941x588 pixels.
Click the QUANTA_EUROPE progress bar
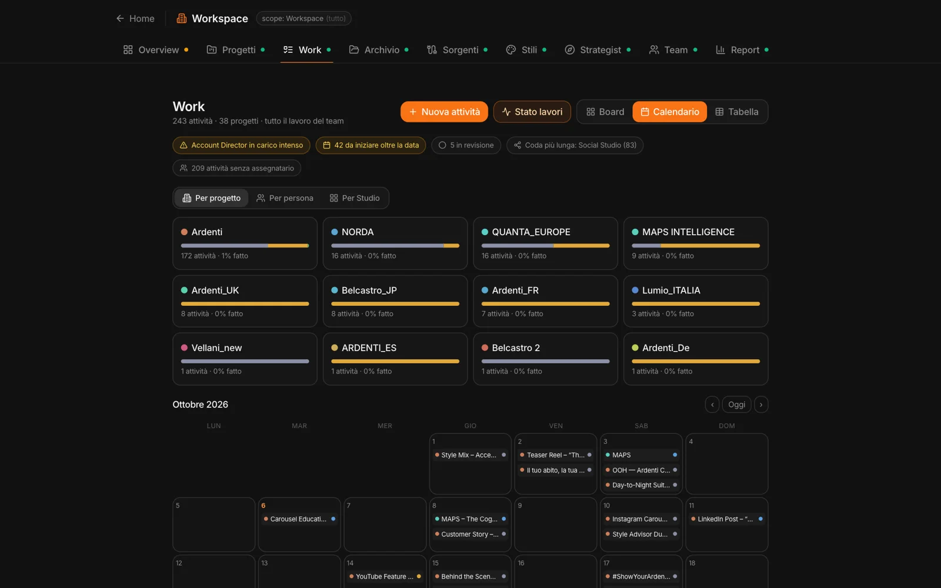[x=545, y=246]
